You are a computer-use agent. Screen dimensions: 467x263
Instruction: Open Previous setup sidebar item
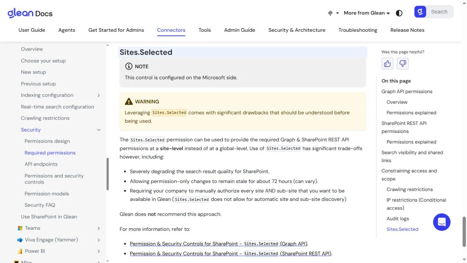tap(38, 83)
